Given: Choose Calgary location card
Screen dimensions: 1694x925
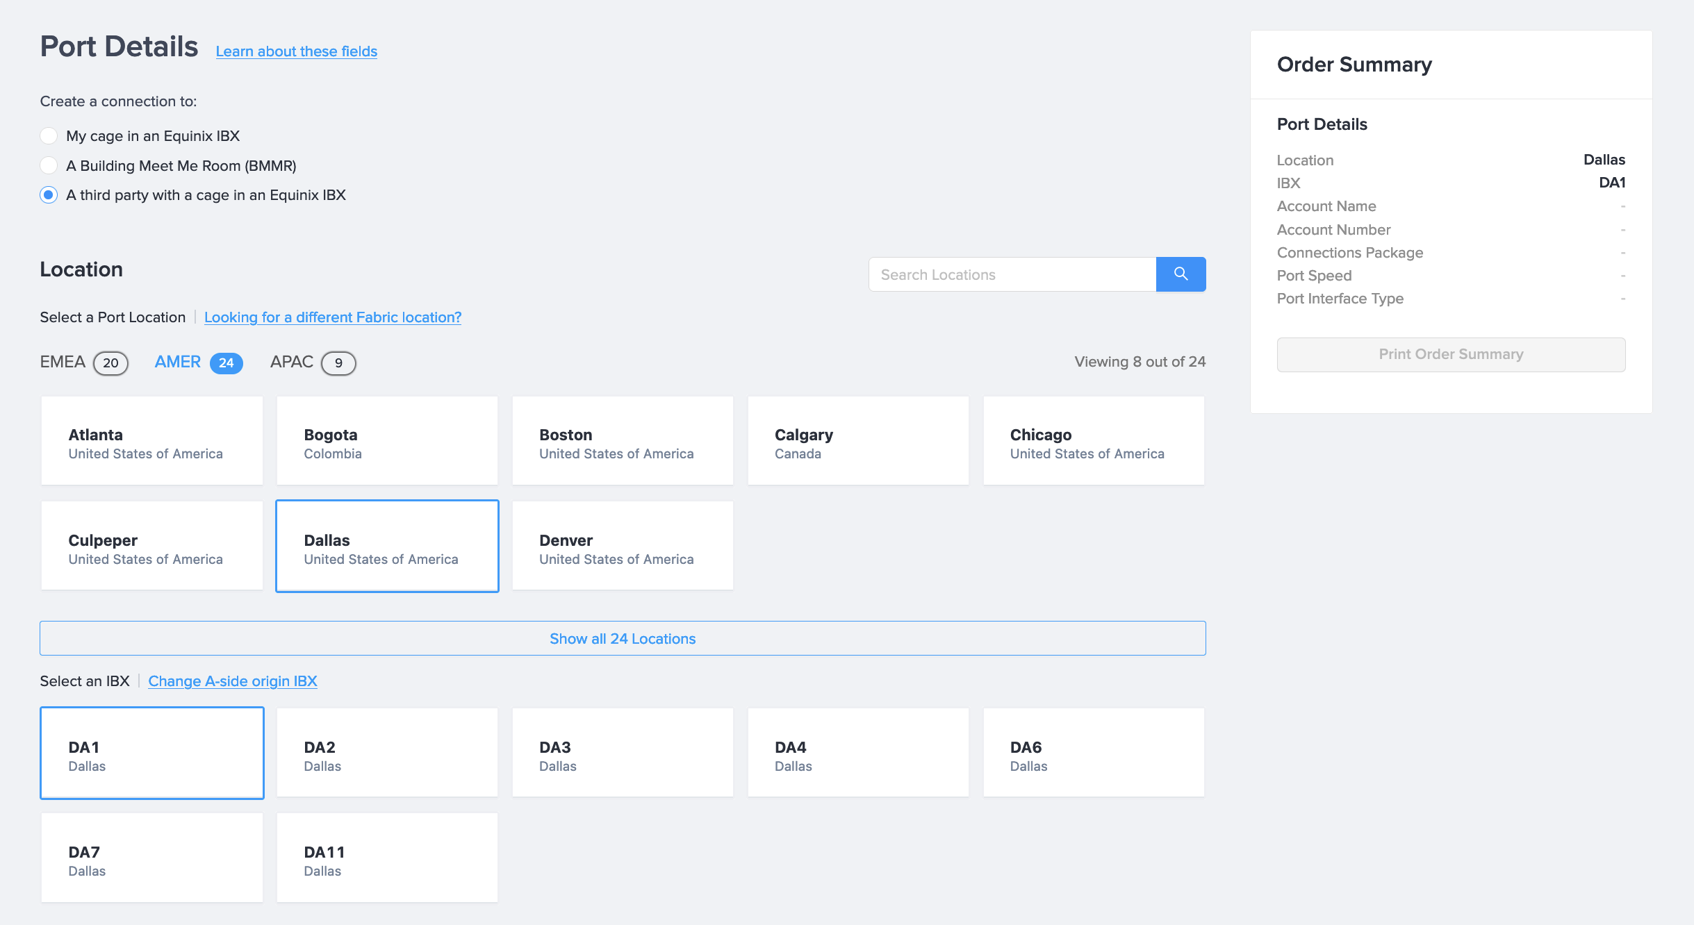Looking at the screenshot, I should 859,441.
